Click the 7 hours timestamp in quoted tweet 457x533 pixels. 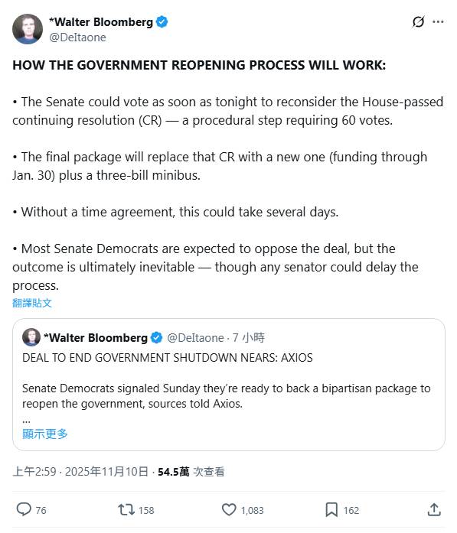(x=249, y=337)
